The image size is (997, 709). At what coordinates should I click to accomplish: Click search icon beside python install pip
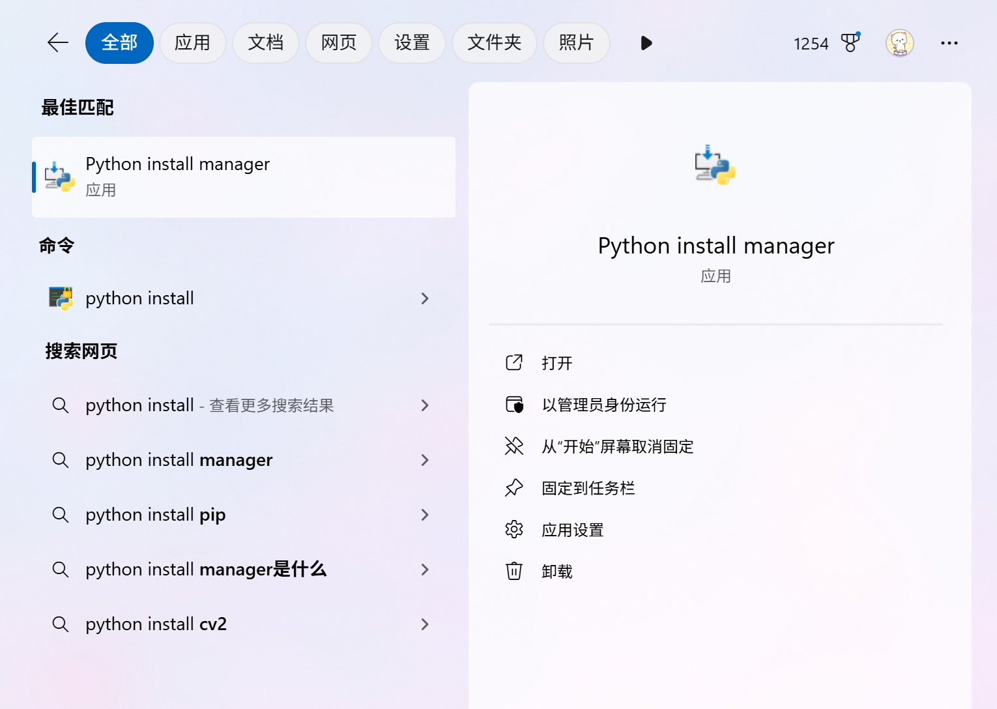61,515
